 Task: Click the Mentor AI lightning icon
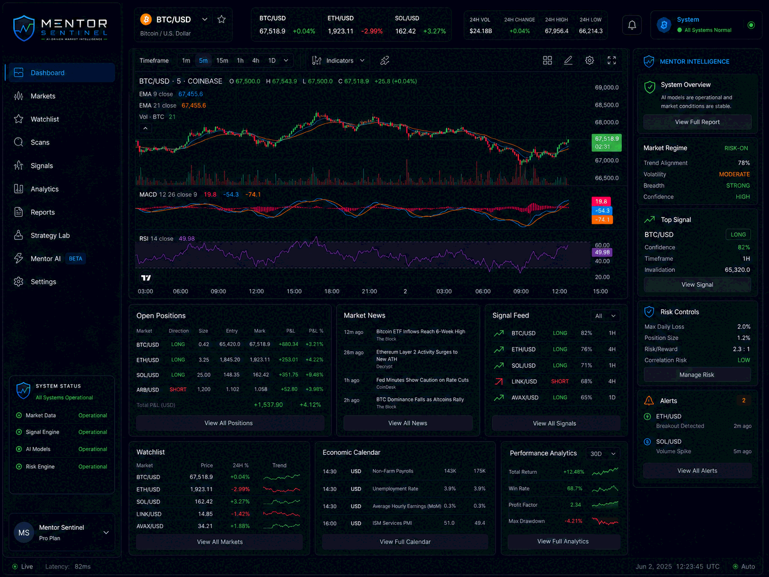coord(19,258)
